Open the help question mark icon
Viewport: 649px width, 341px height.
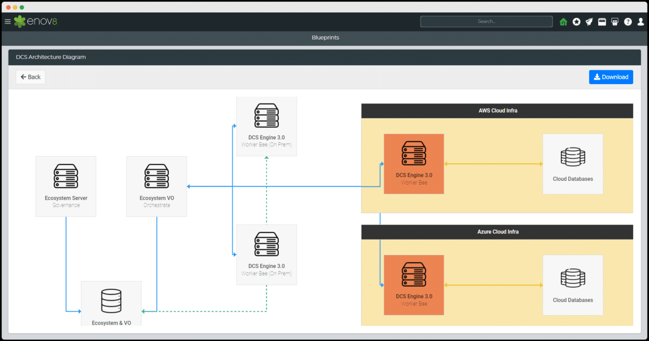[628, 22]
